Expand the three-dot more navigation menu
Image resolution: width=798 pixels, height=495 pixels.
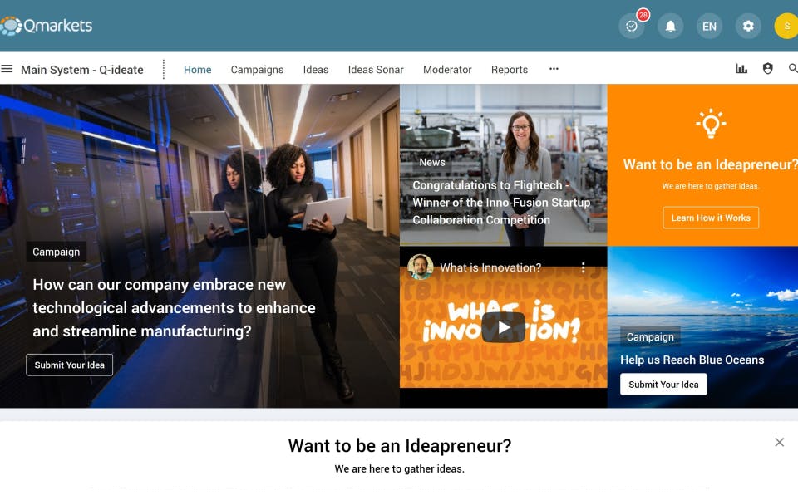pos(554,69)
